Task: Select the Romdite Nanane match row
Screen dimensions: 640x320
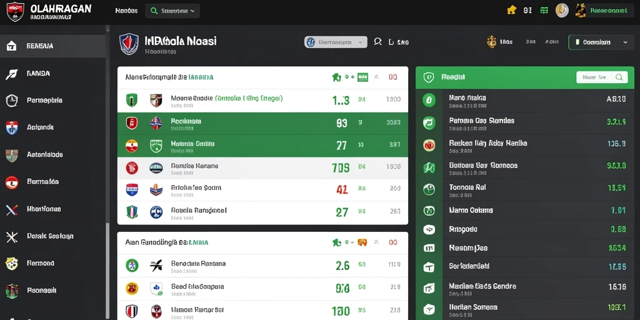Action: point(262,168)
